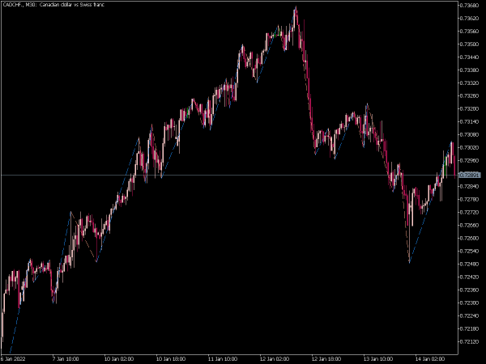Click the 11 Jan 10:00 time label
Image resolution: width=486 pixels, height=364 pixels.
[x=223, y=359]
